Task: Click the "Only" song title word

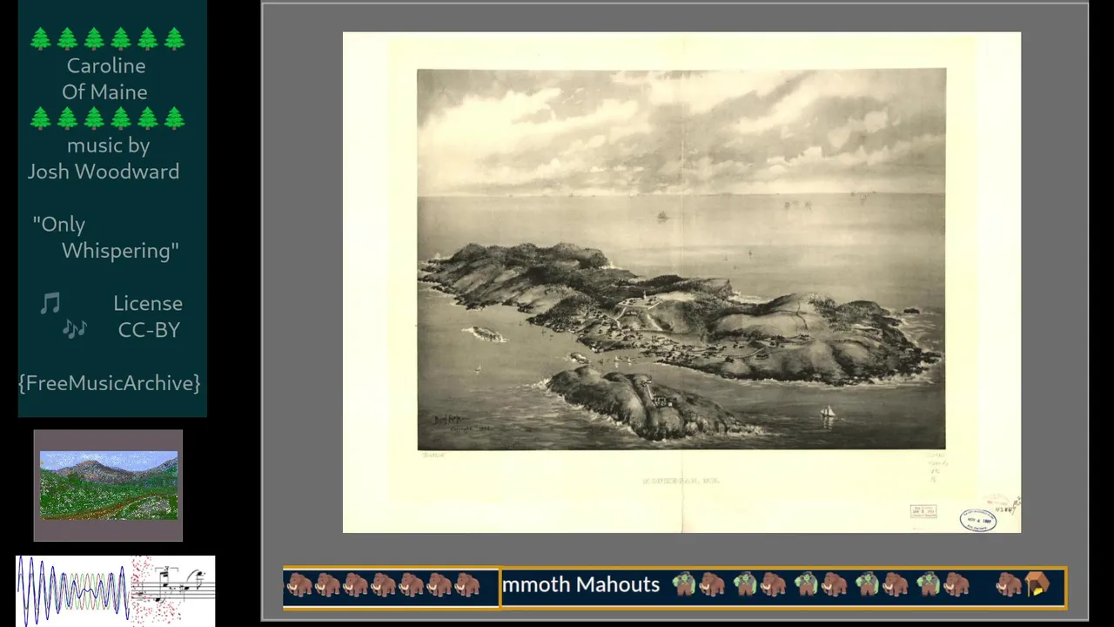Action: [x=59, y=225]
